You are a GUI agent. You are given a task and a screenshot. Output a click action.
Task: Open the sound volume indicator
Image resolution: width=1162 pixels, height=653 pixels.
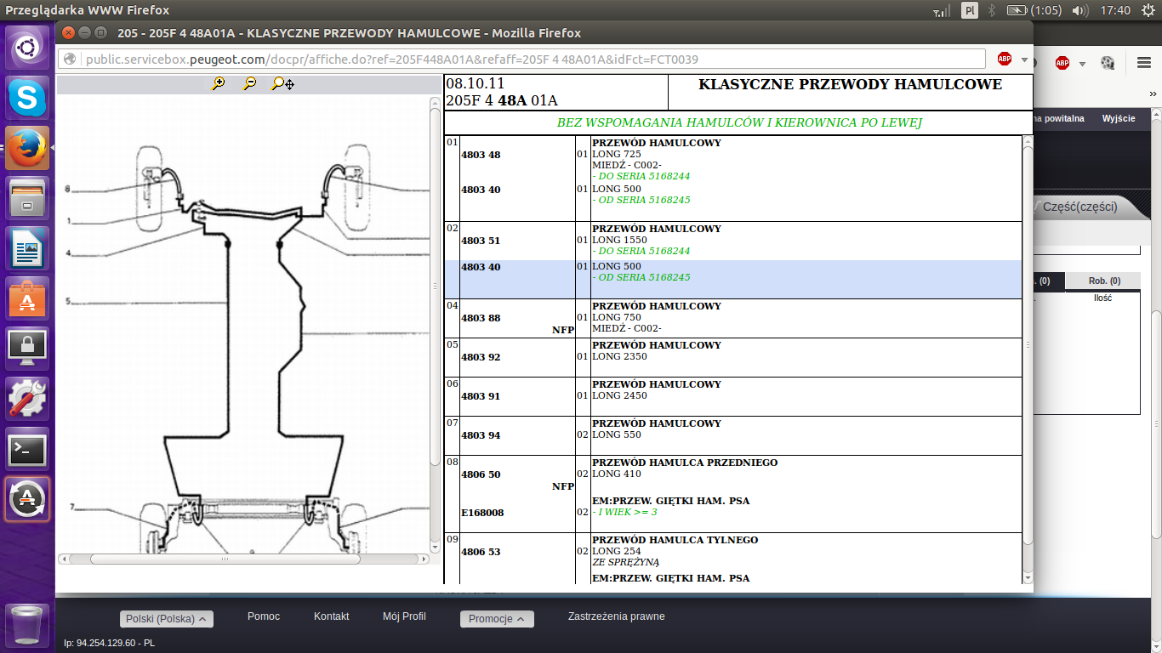1079,10
